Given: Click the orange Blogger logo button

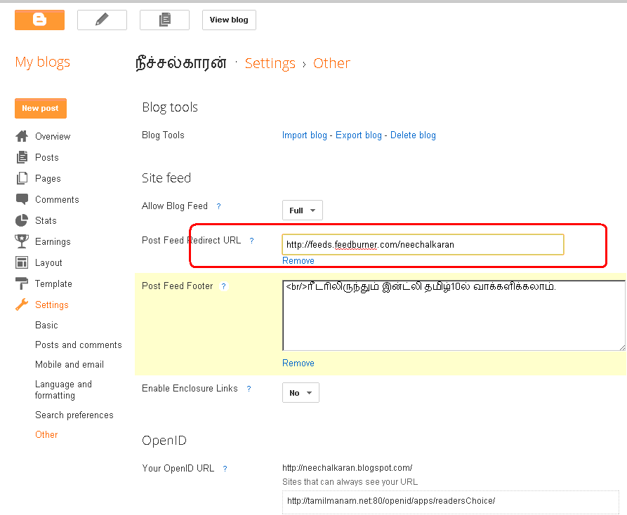Looking at the screenshot, I should 39,20.
